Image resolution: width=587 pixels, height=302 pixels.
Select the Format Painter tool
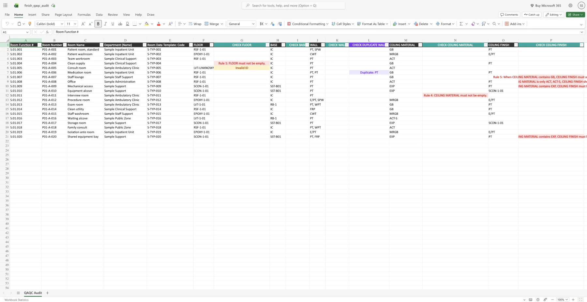(30, 23)
